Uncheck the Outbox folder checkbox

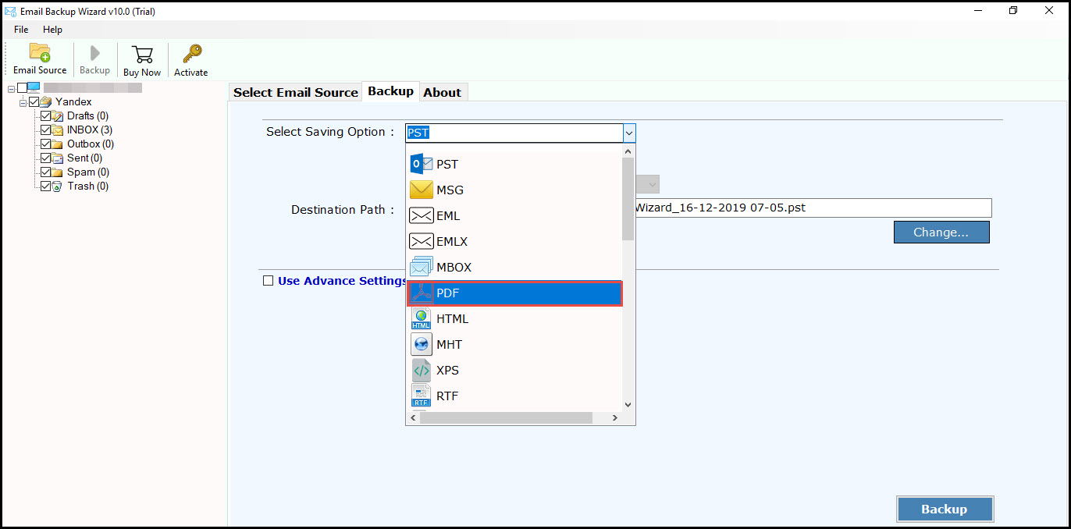45,144
